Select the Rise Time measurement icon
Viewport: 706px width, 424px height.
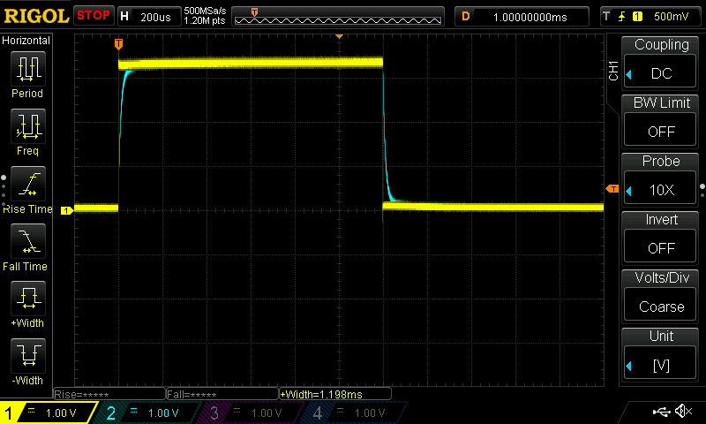pos(27,184)
